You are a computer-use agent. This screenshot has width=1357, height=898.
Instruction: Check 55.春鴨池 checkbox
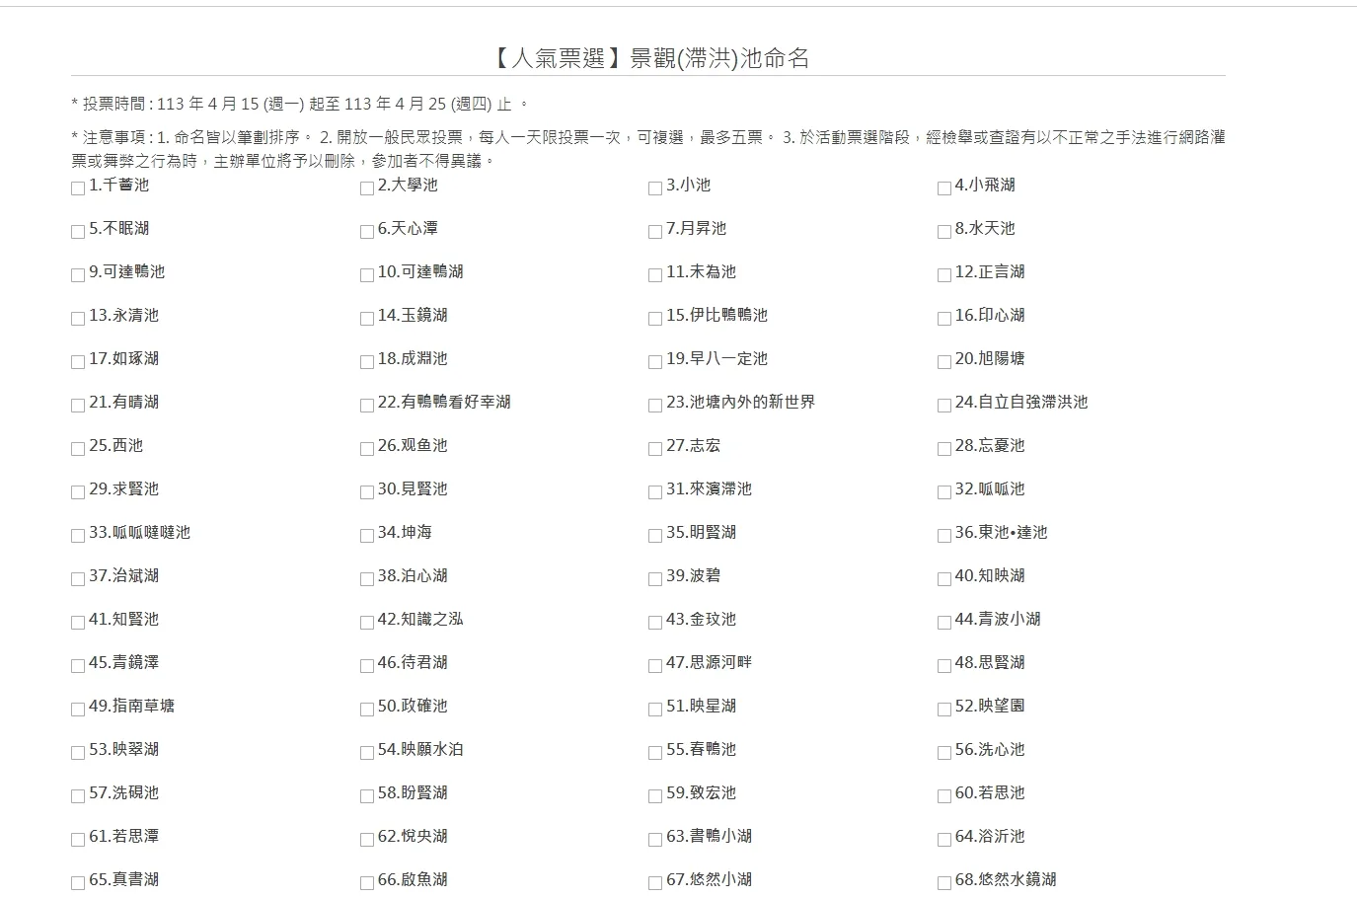click(655, 753)
